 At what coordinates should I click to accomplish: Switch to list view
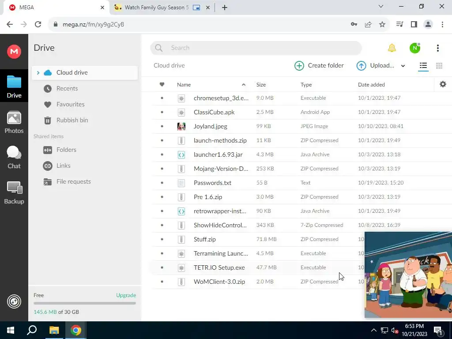pos(423,65)
